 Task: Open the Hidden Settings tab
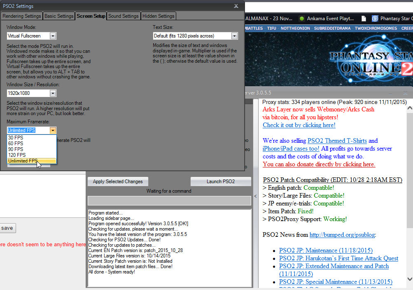tap(158, 16)
